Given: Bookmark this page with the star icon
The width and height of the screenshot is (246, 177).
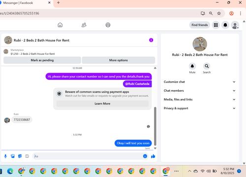Looking at the screenshot, I should pos(219,13).
